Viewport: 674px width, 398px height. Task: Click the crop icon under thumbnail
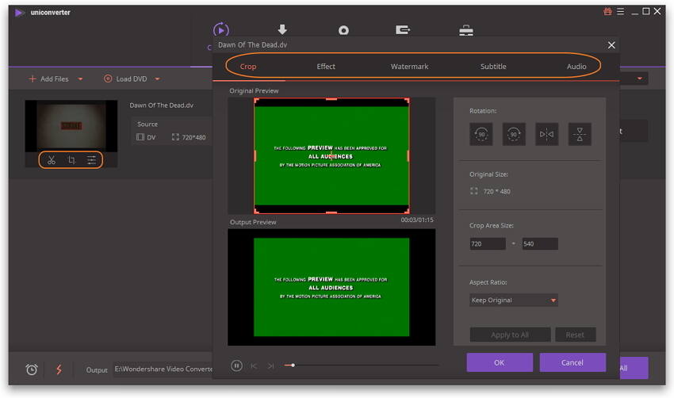(x=71, y=160)
